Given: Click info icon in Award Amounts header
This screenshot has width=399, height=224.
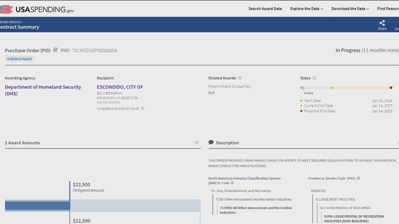Looking at the screenshot, I should pos(196,143).
